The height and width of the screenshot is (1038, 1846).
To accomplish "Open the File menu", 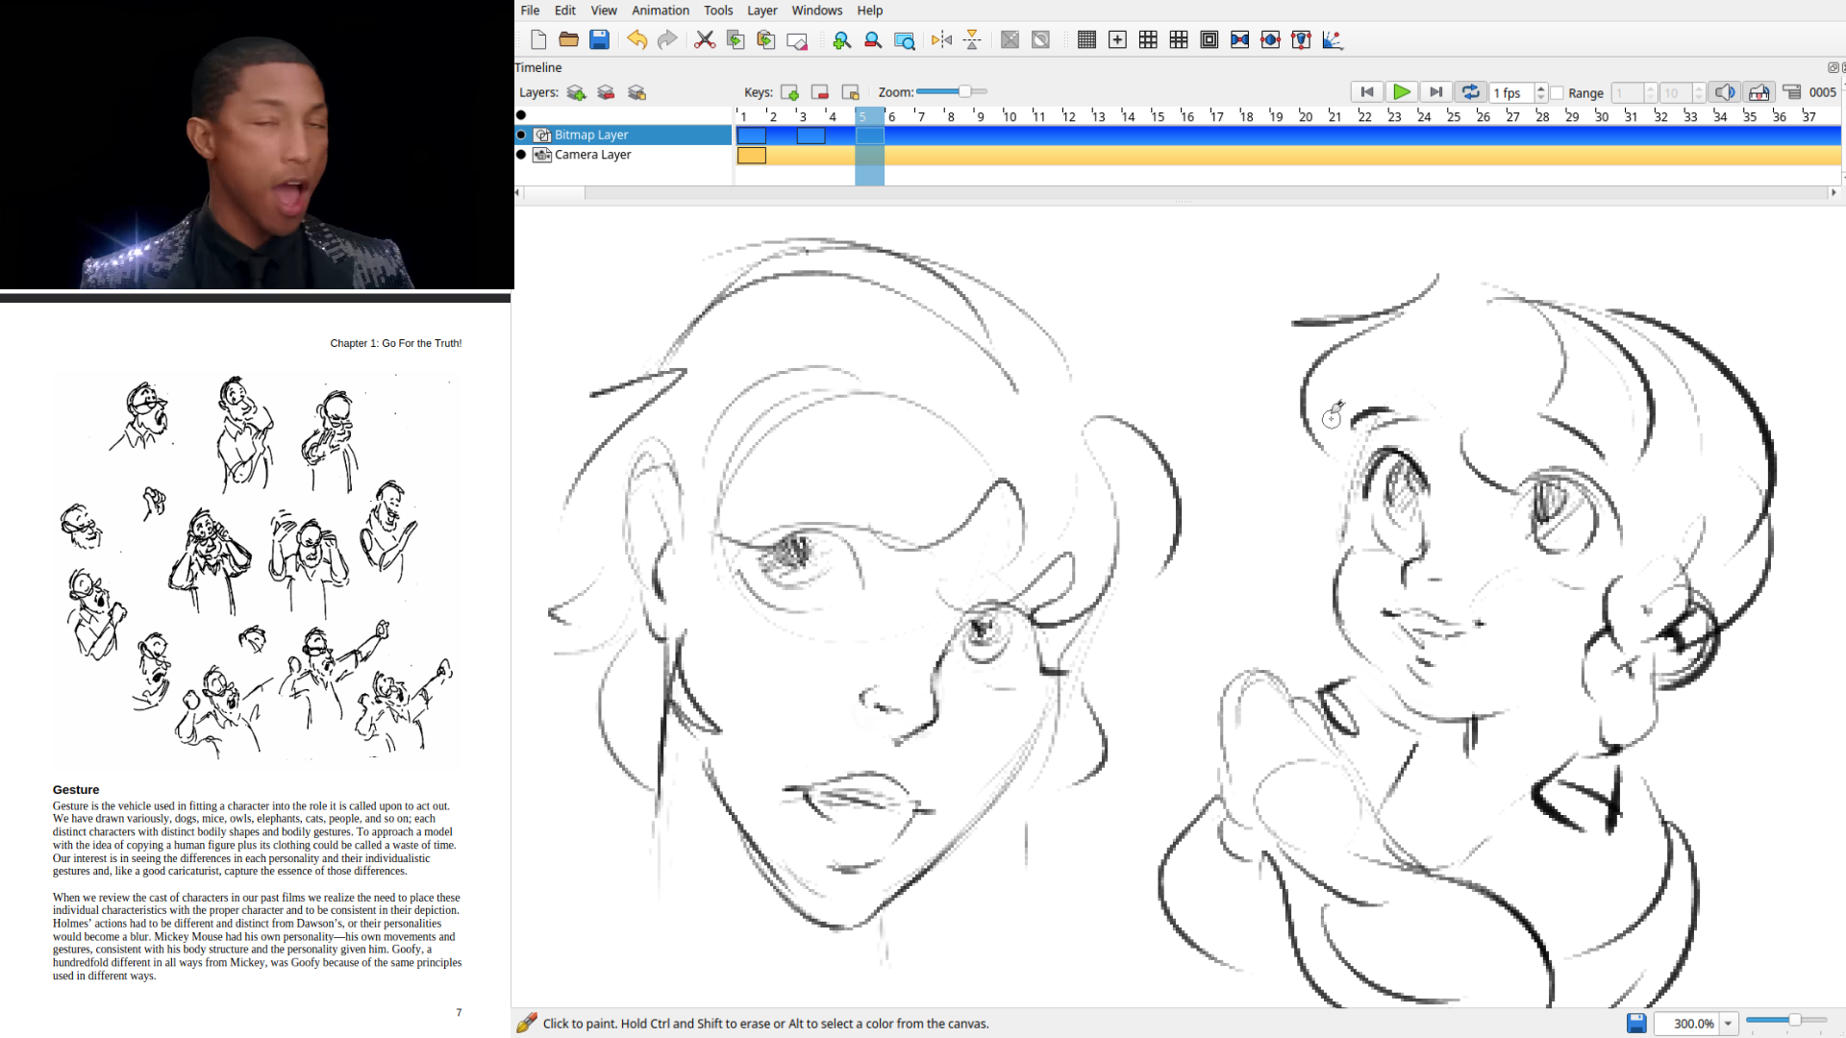I will 530,11.
